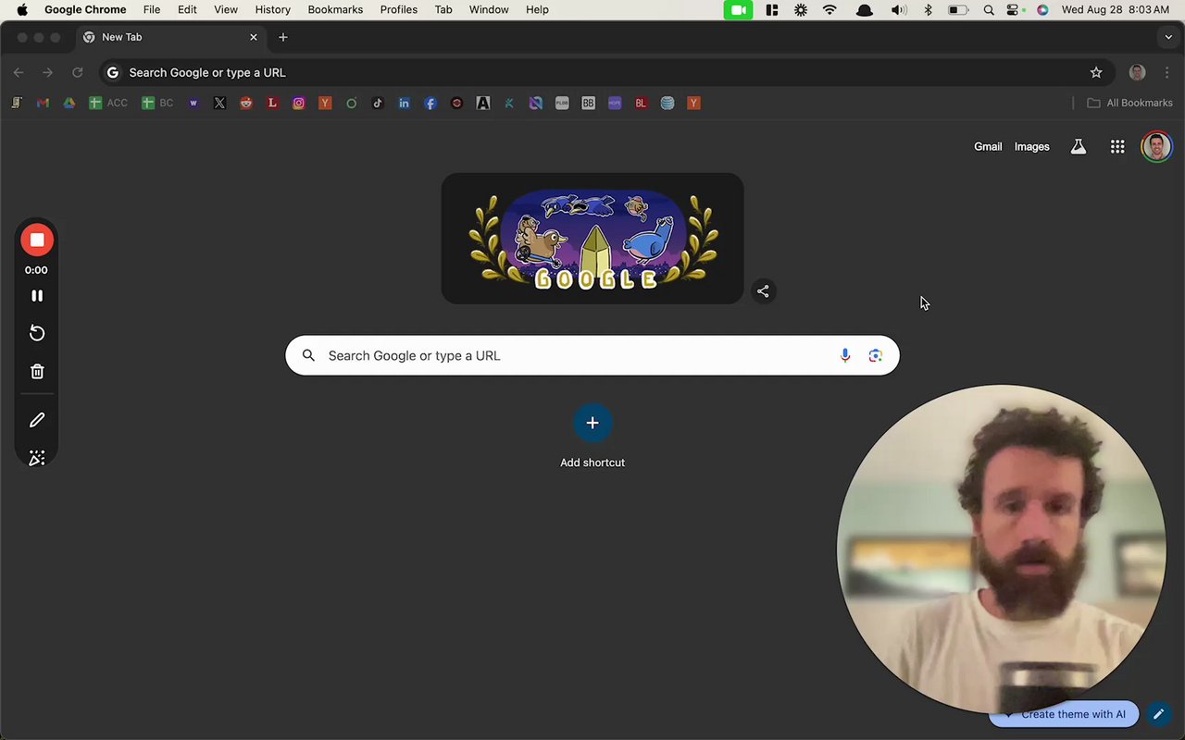1185x740 pixels.
Task: Open the effects wand in recorder toolbar
Action: pos(37,458)
